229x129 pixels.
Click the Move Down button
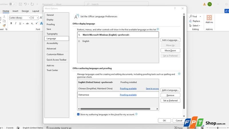coord(170,50)
